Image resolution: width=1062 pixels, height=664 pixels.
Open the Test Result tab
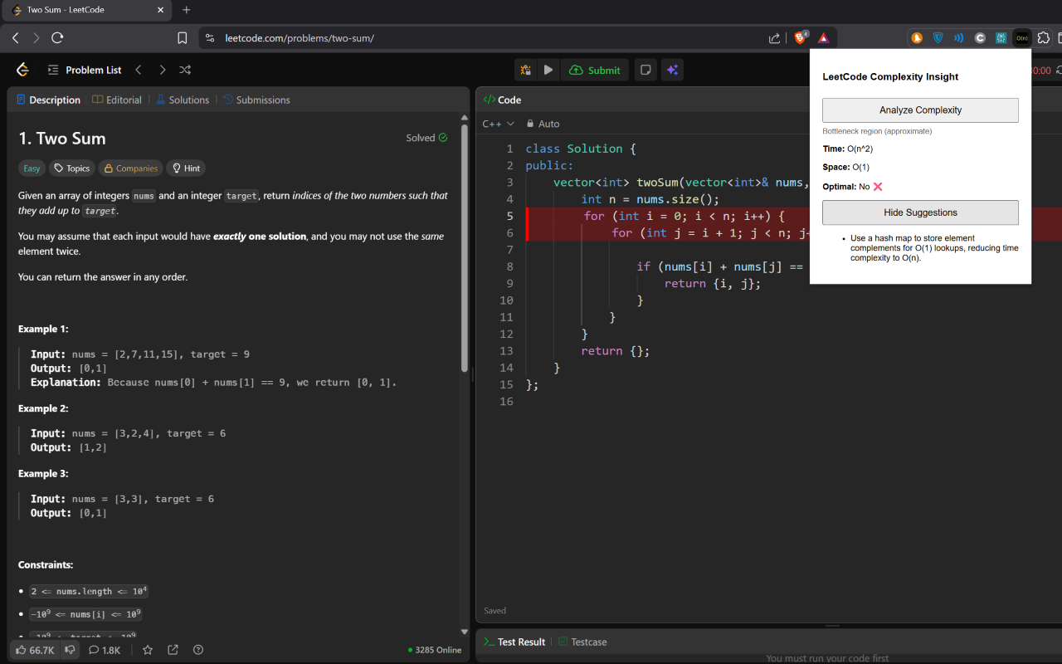(514, 642)
